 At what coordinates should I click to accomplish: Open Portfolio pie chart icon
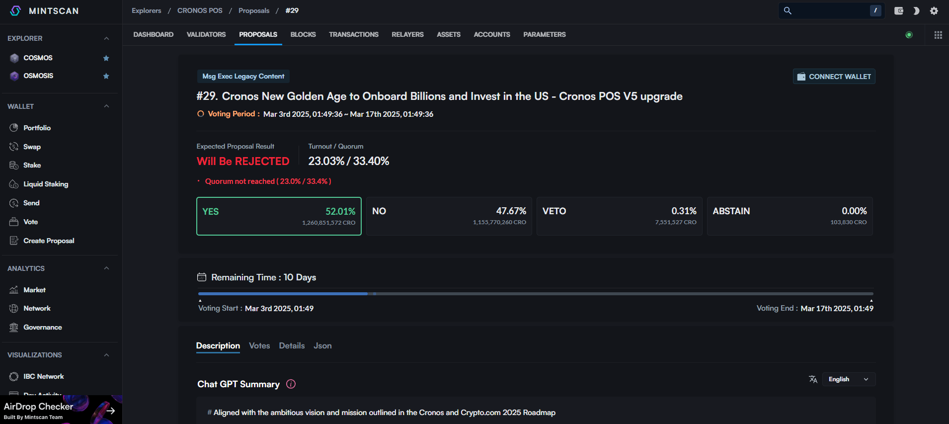pos(14,128)
